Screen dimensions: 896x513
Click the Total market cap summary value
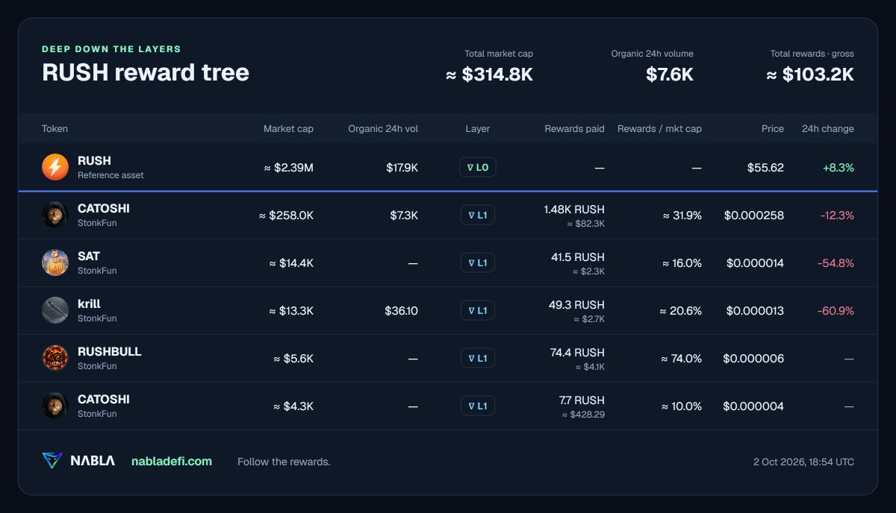pyautogui.click(x=489, y=74)
